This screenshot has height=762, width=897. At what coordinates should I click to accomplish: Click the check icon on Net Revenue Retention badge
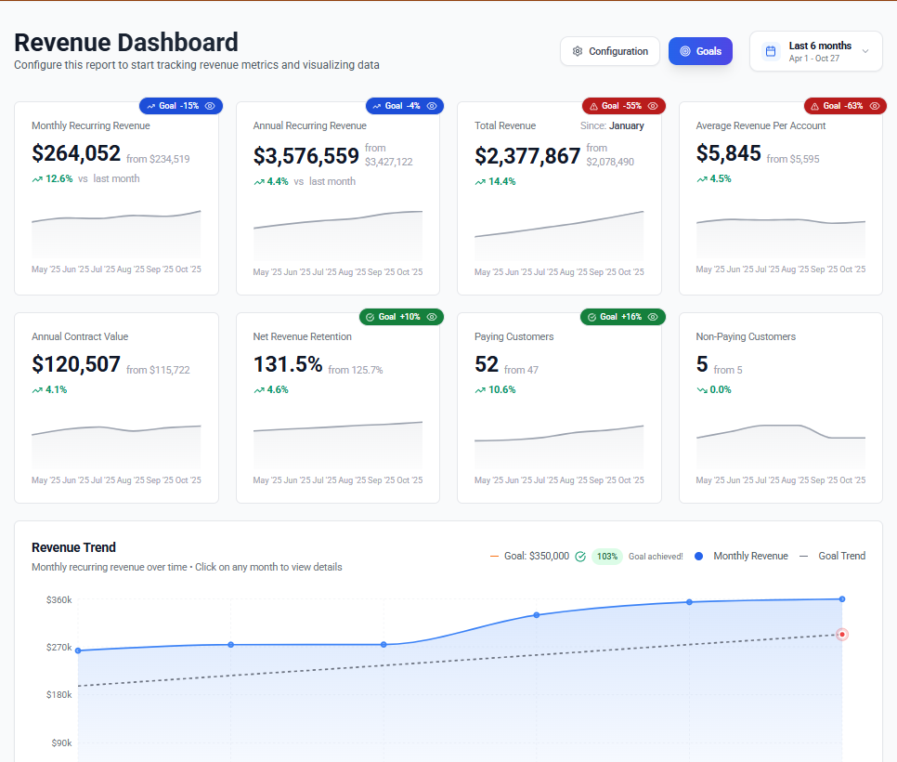click(371, 317)
